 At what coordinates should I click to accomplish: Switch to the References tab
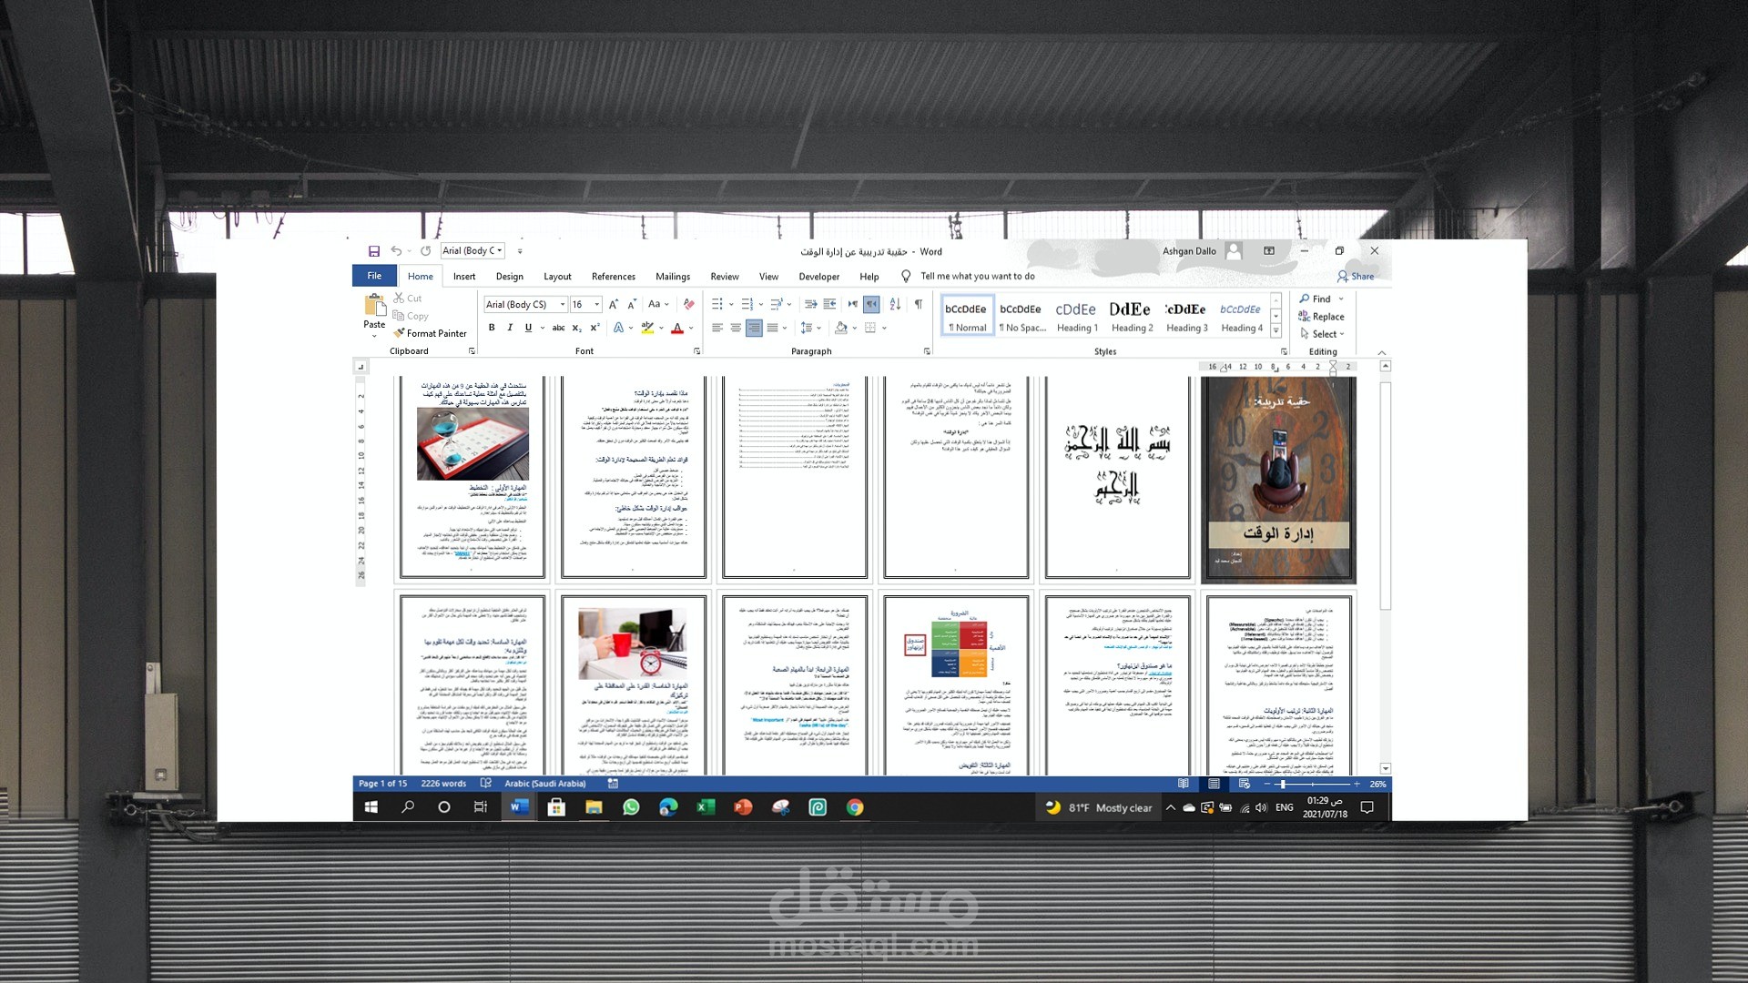click(x=613, y=277)
